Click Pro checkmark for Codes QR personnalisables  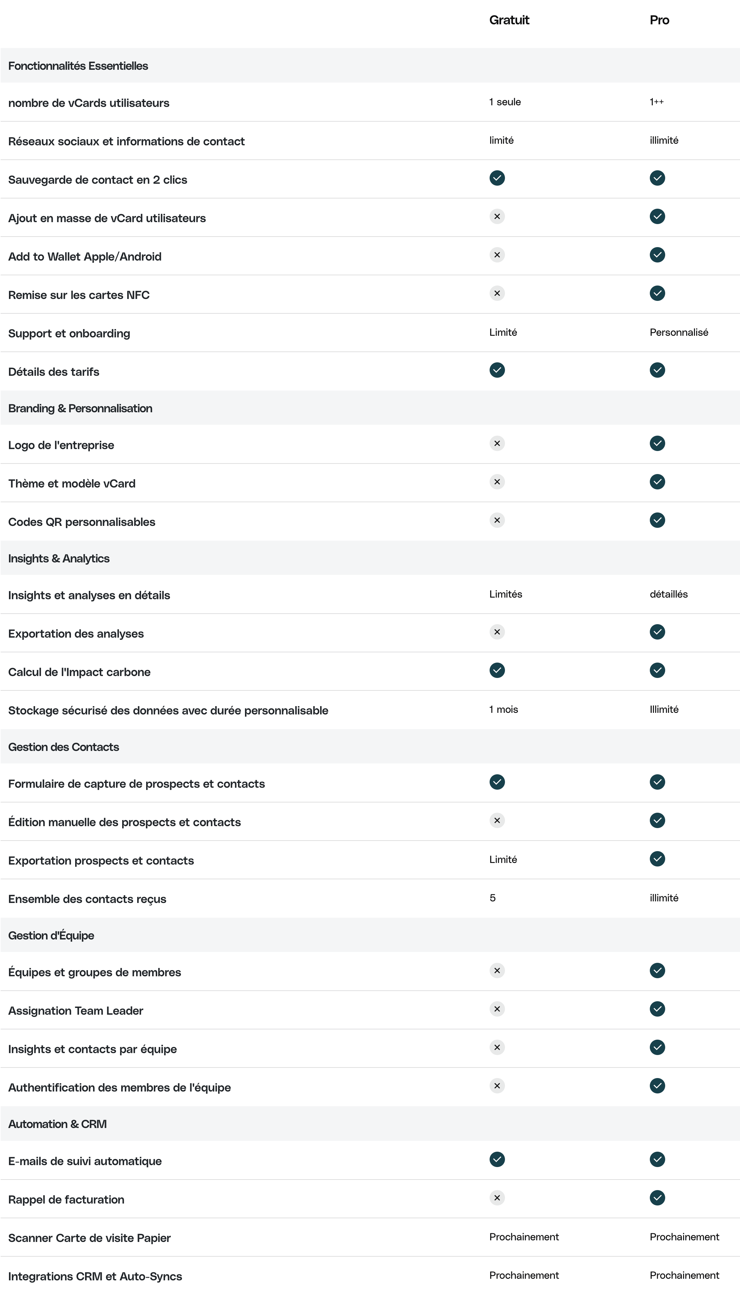[x=657, y=520]
